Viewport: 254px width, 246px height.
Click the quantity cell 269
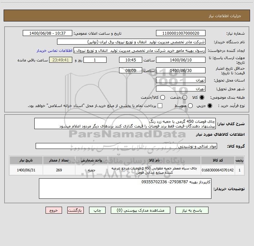click(x=59, y=170)
